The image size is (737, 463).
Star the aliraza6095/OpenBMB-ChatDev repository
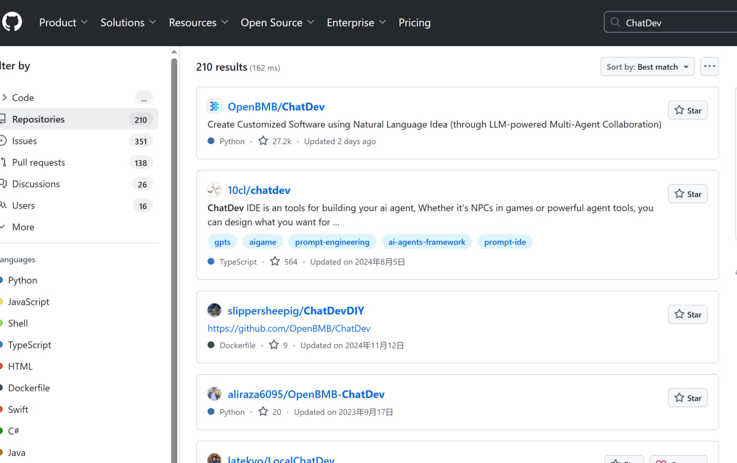(687, 397)
